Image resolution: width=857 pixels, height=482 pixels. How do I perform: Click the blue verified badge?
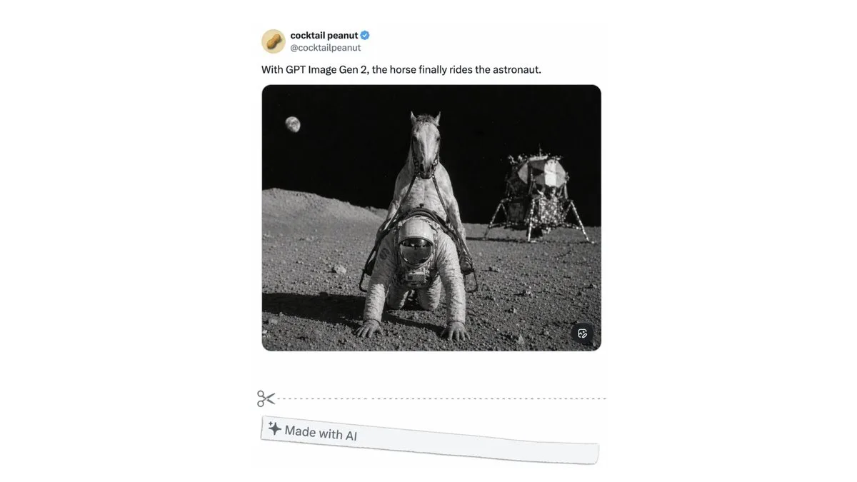pos(365,36)
